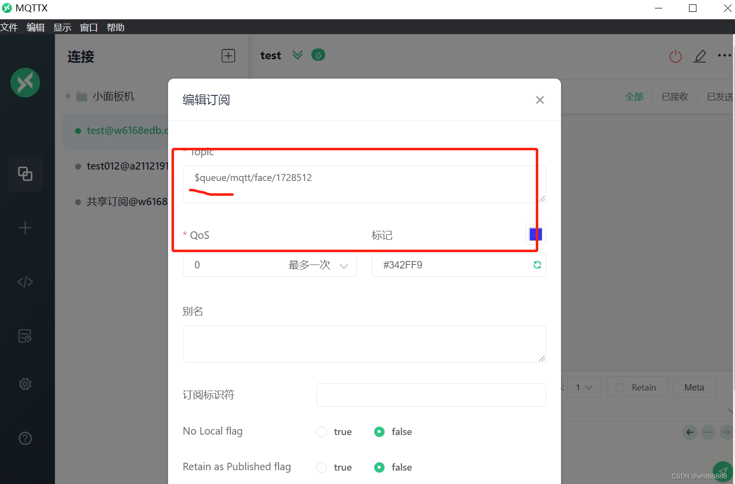Click the MQTTX title bar app icon
The width and height of the screenshot is (735, 484).
[6, 8]
